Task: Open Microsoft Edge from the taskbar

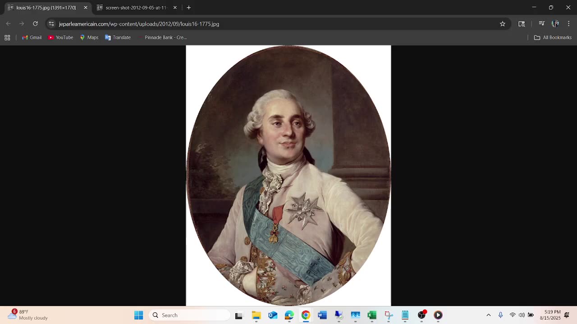Action: [289, 315]
